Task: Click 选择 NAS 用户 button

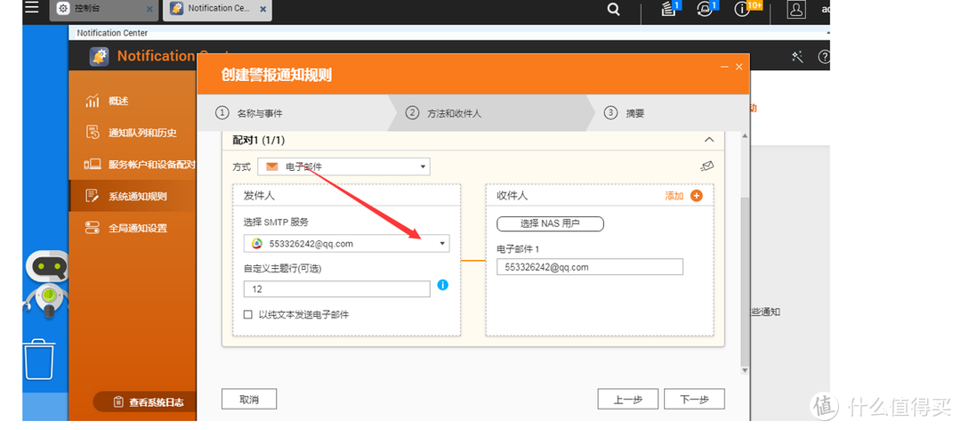Action: tap(551, 223)
